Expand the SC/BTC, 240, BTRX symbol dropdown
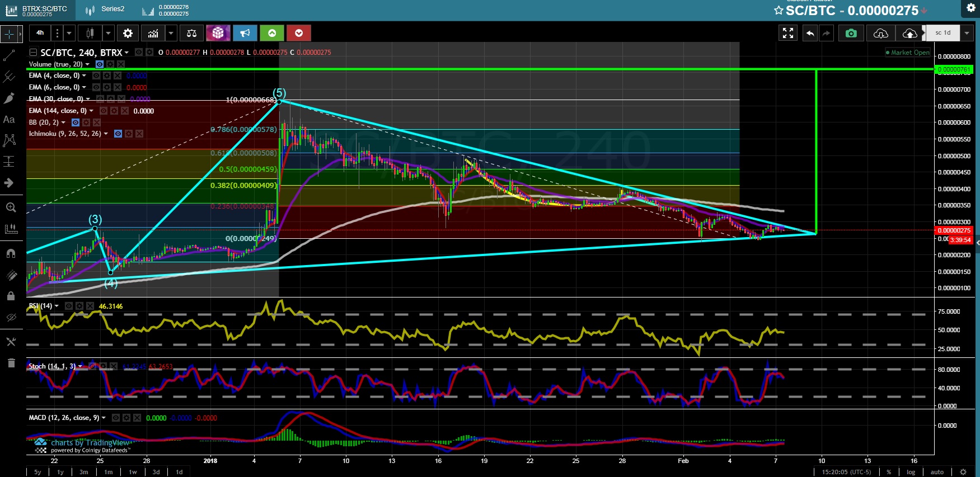The height and width of the screenshot is (477, 980). point(127,53)
